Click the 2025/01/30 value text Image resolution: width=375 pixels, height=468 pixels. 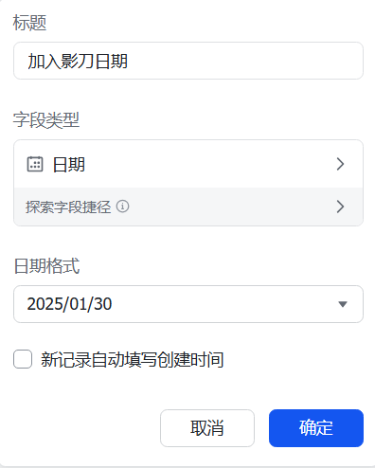(69, 304)
